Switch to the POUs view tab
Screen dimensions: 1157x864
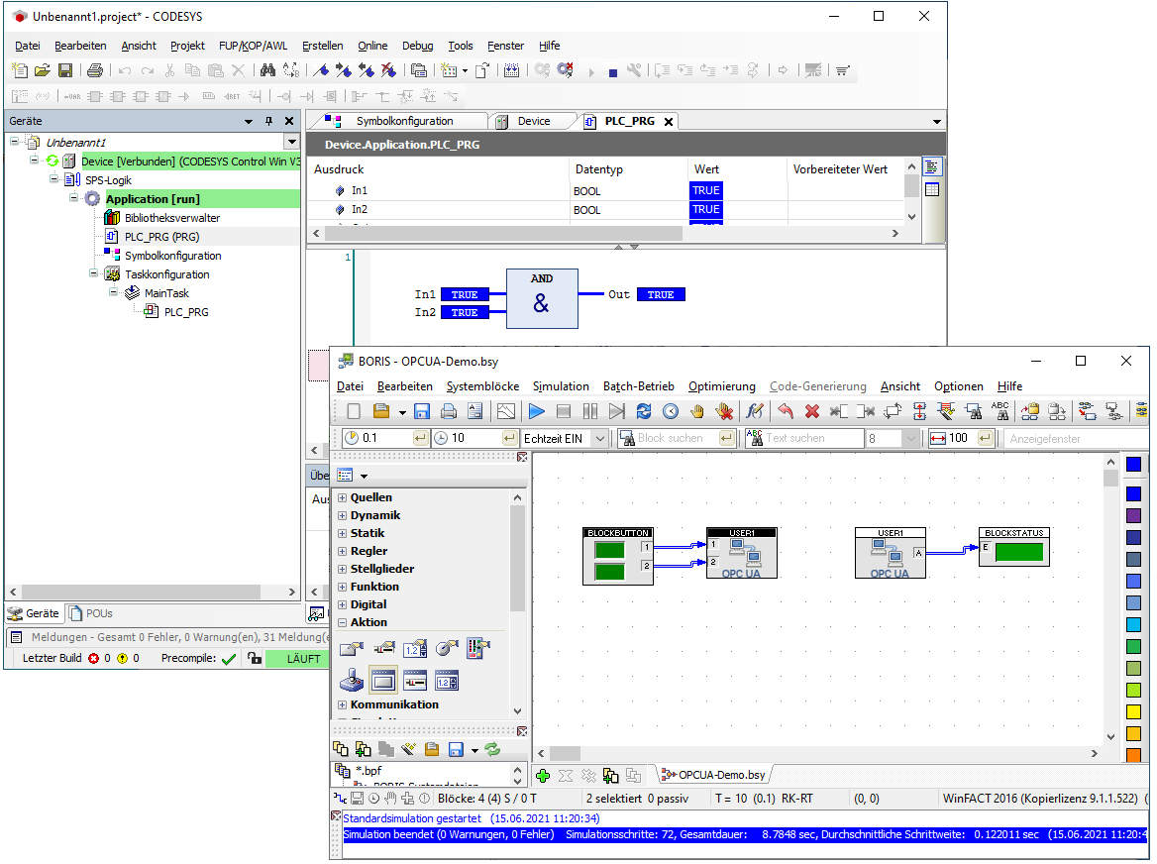click(91, 614)
